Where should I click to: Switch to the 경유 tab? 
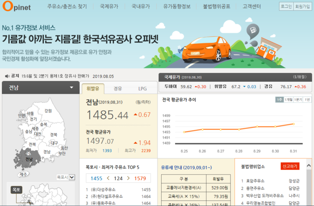pos(118,89)
